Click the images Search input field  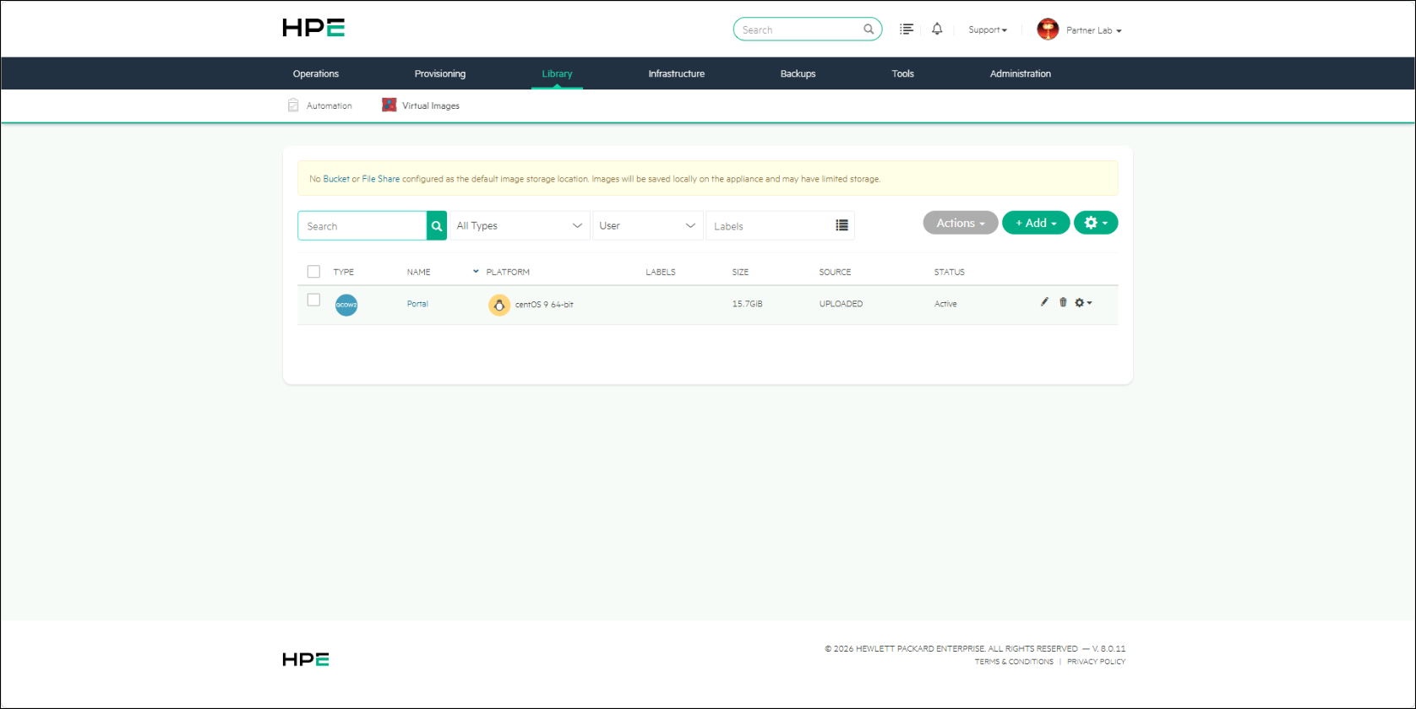pyautogui.click(x=362, y=226)
